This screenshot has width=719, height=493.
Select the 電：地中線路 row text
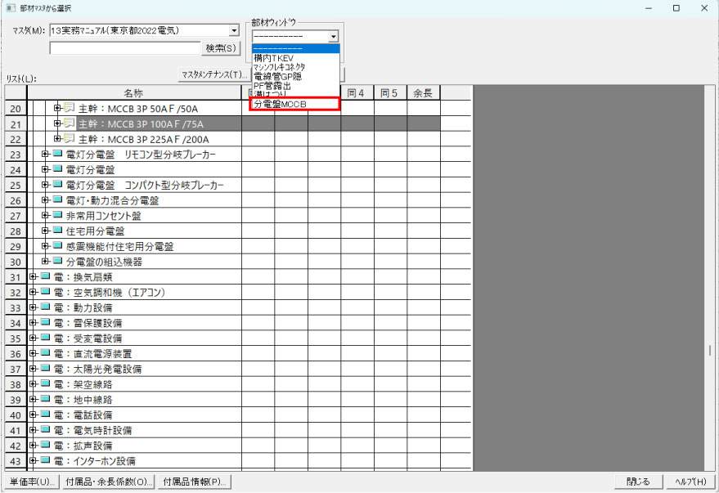[x=83, y=400]
